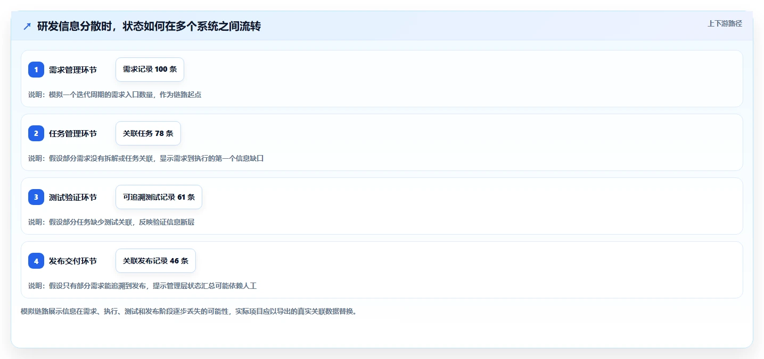
Task: Click the 测试验证环节 step title
Action: coord(73,197)
